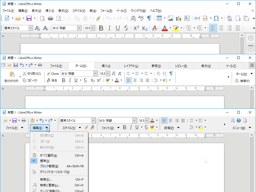This screenshot has width=256, height=192.
Task: Switch to 参照(S) tab in middle window
Action: click(x=156, y=66)
